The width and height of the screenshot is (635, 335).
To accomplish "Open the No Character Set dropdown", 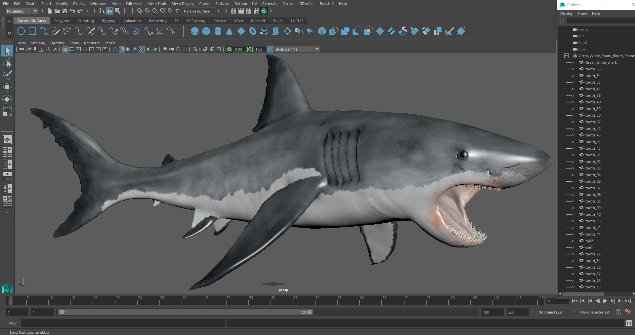I will 596,312.
